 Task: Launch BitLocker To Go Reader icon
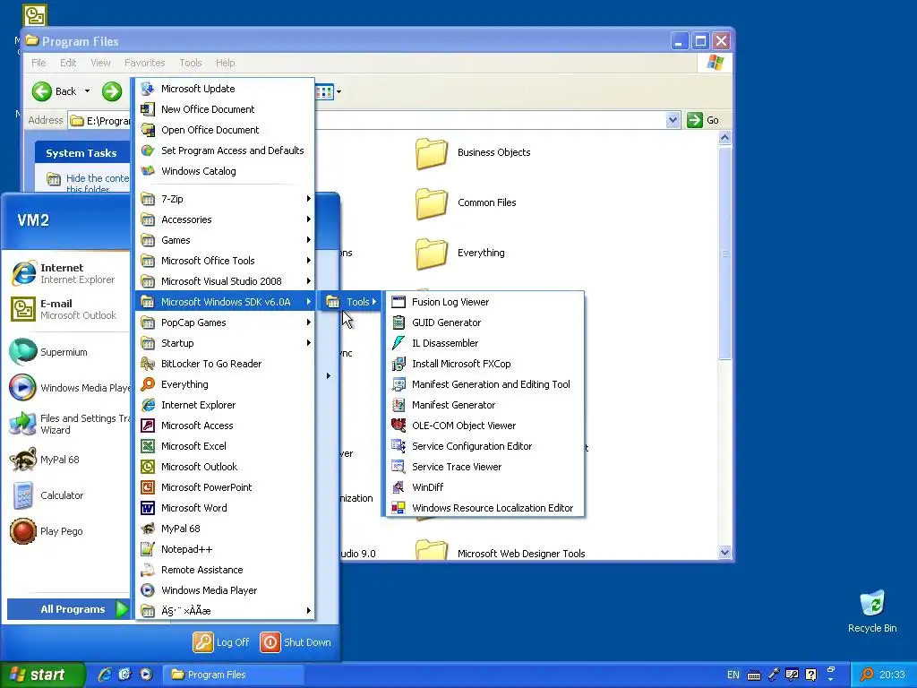click(x=148, y=364)
